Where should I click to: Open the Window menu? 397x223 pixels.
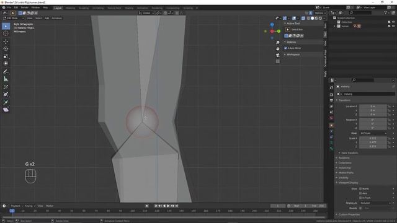[35, 7]
